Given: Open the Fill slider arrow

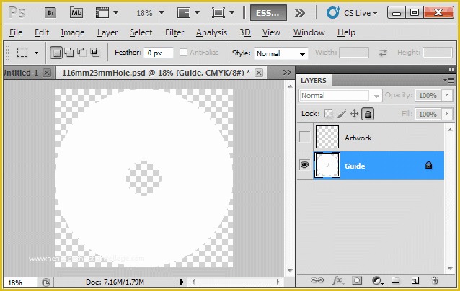Looking at the screenshot, I should (x=447, y=114).
